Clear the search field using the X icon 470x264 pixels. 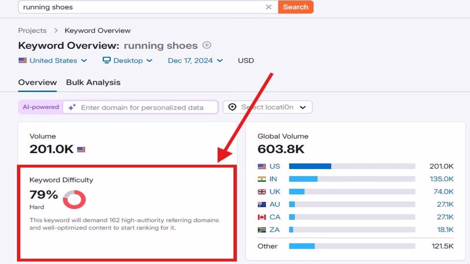pyautogui.click(x=268, y=7)
